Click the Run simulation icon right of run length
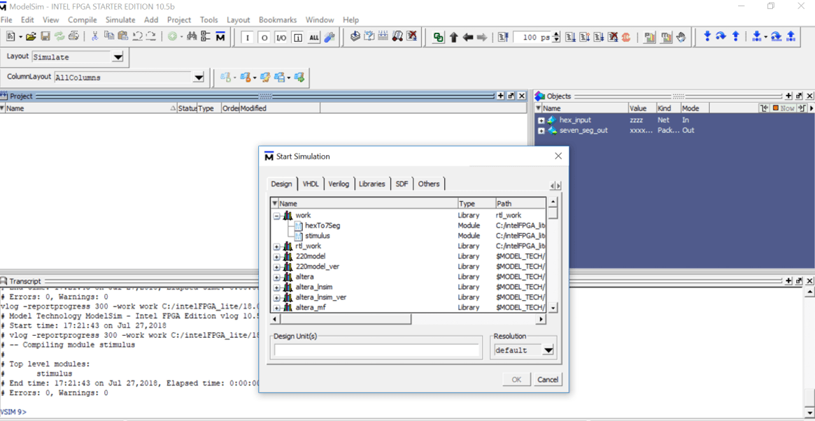The width and height of the screenshot is (815, 421). [x=570, y=37]
